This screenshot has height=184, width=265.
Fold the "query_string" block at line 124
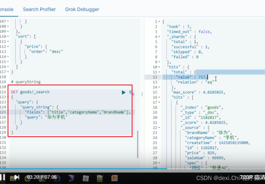pyautogui.click(x=8, y=107)
